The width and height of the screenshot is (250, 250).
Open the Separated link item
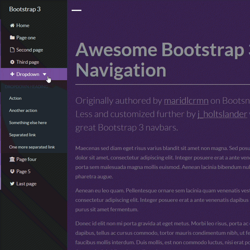coord(23,135)
